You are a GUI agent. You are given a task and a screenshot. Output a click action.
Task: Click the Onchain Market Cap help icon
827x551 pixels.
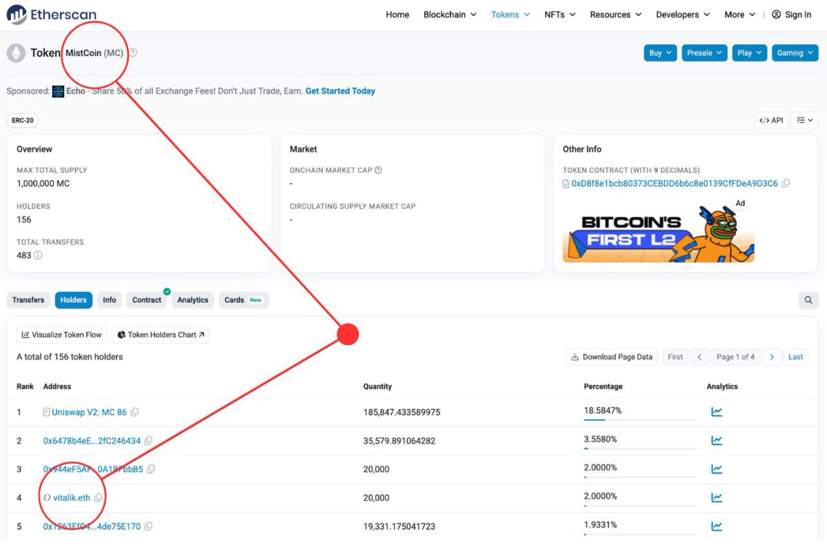coord(378,170)
